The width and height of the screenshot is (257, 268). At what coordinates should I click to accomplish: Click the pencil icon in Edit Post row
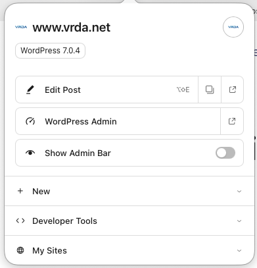pyautogui.click(x=30, y=90)
